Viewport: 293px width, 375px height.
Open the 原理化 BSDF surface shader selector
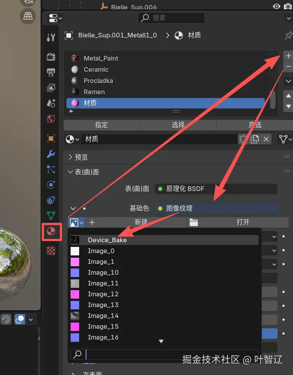(216, 189)
